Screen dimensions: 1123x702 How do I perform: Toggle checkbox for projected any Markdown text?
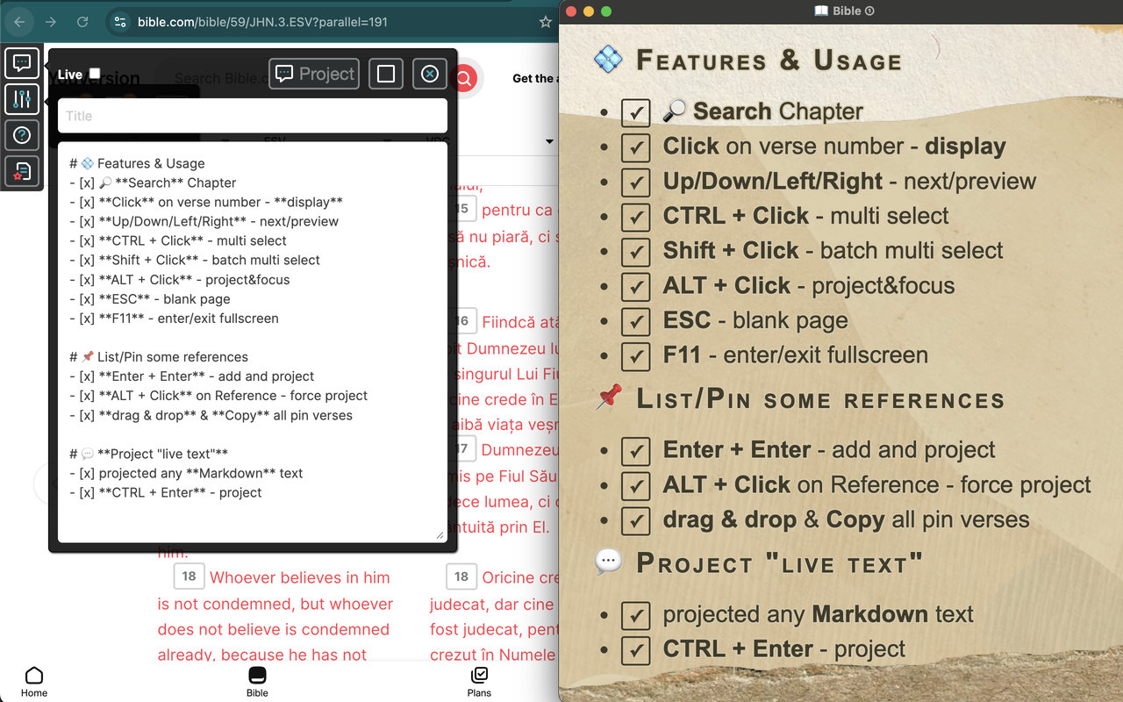[635, 615]
